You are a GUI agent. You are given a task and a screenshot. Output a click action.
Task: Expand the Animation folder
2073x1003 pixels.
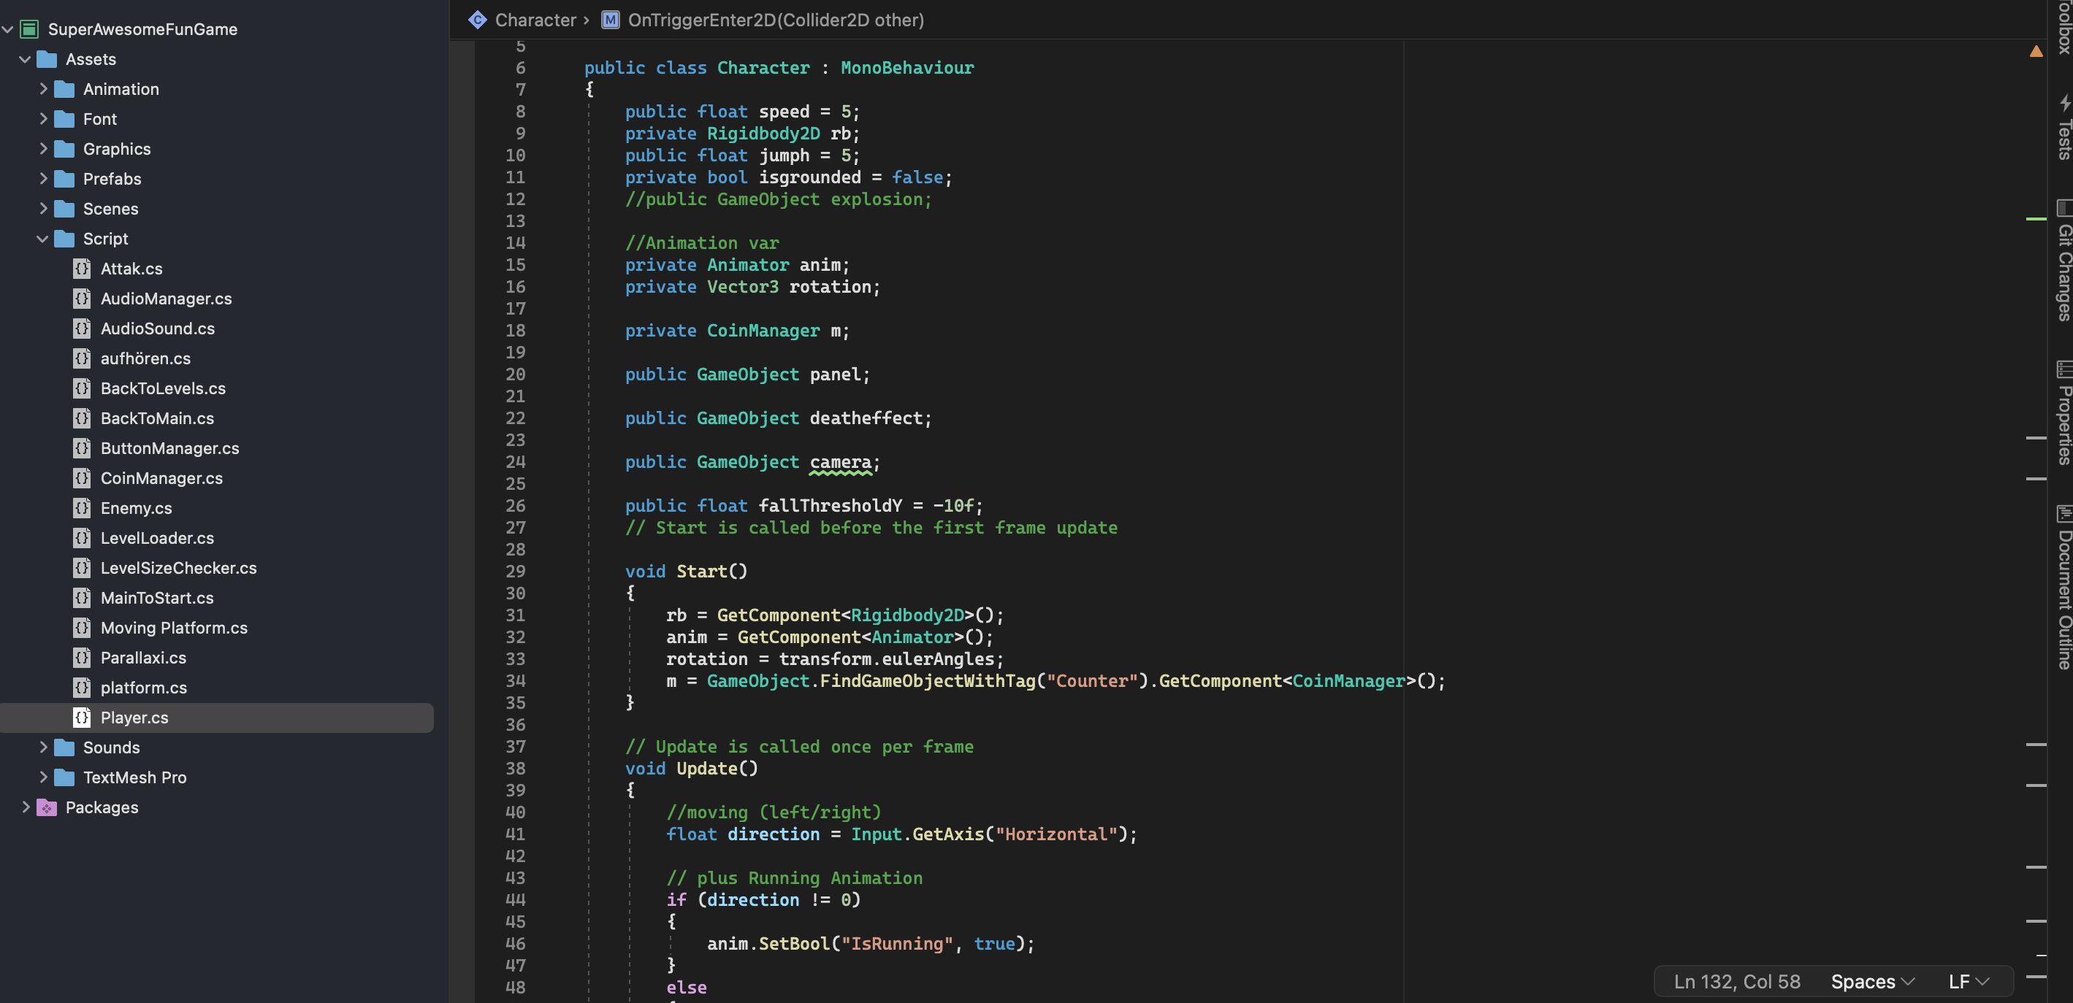[x=43, y=89]
